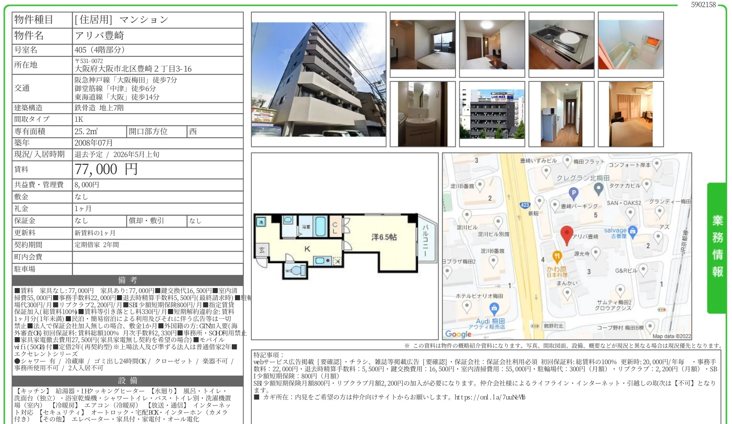Viewport: 732px width, 424px height.
Task: Open the hallway with refrigerator thumbnail
Action: [x=561, y=114]
